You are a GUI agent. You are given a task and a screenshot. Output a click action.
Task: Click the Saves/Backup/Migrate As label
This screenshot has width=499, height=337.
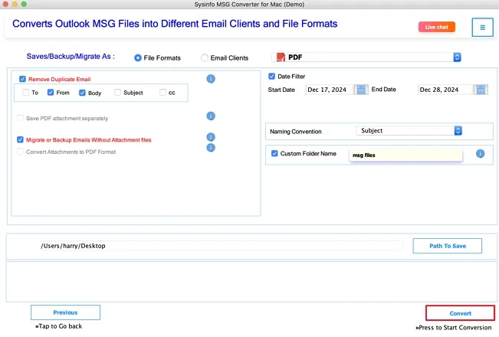coord(71,57)
